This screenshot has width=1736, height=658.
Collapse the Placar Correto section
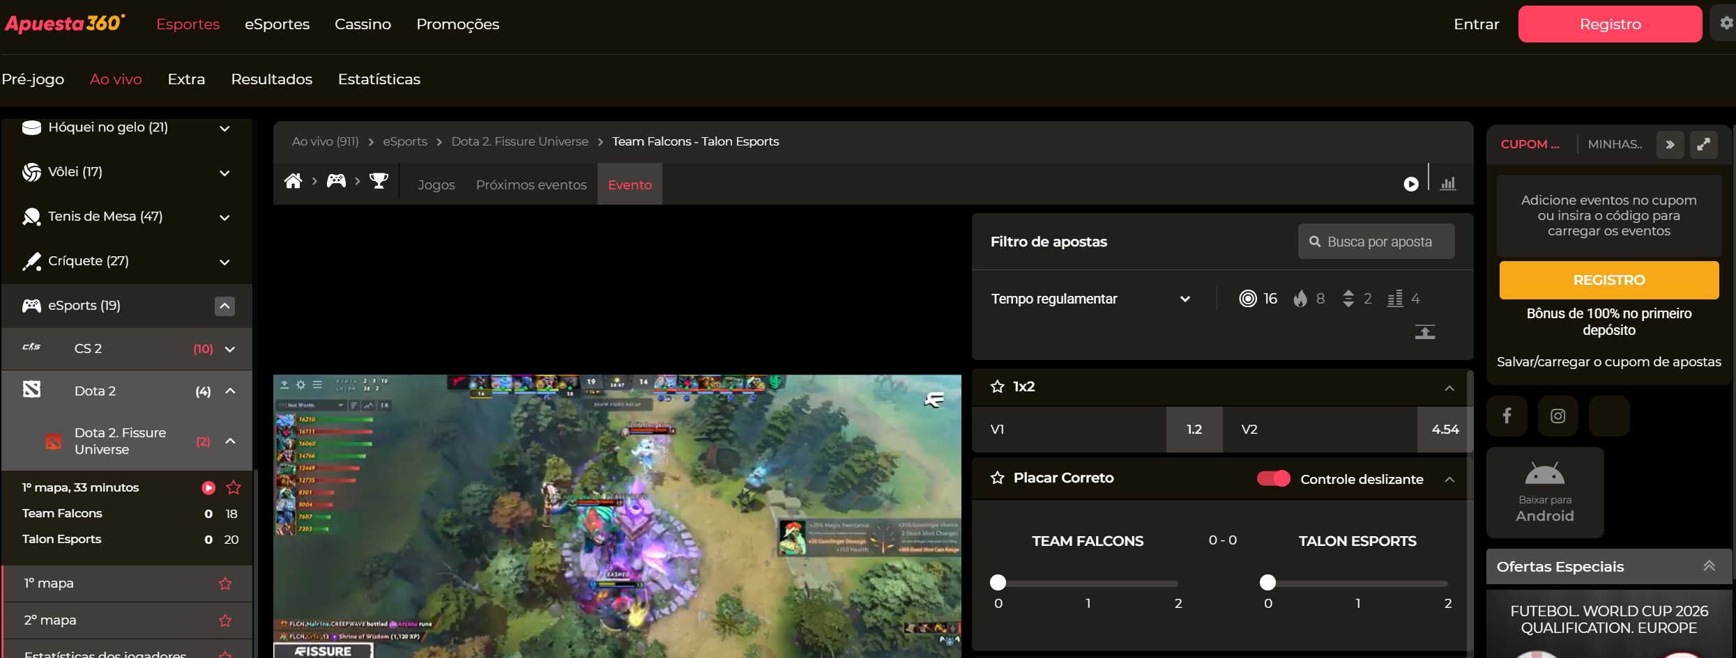pyautogui.click(x=1449, y=479)
